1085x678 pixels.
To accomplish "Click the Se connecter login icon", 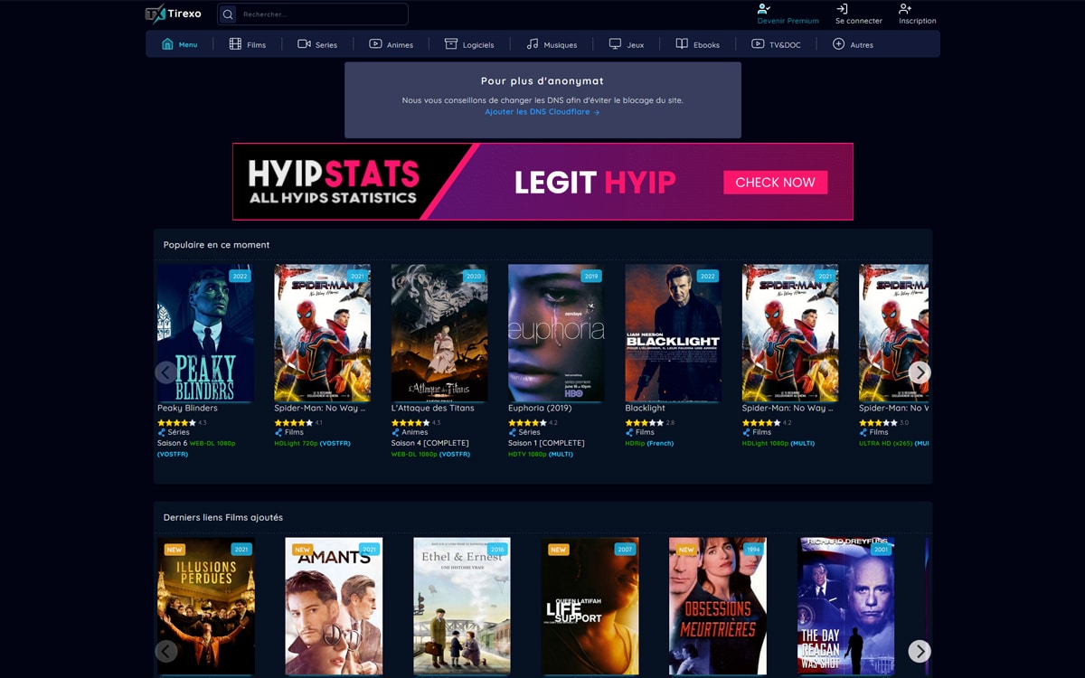I will pos(842,9).
